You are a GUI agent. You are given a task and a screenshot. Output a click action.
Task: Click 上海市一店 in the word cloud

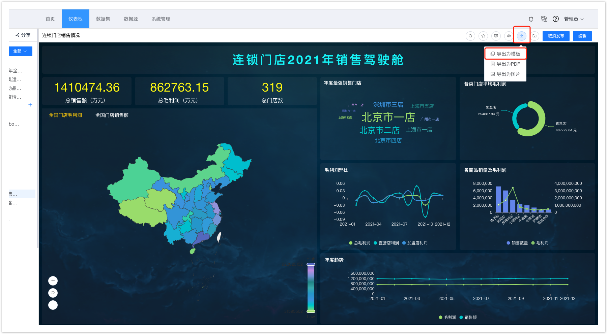click(x=419, y=130)
